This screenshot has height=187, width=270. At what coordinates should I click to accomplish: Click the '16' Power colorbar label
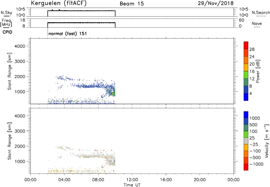point(252,72)
